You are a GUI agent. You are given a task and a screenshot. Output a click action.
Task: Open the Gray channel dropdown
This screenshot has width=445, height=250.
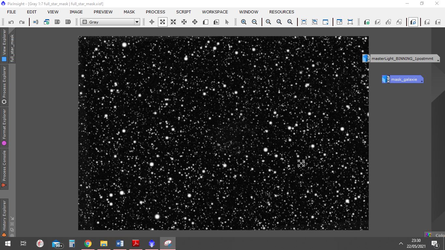[x=110, y=22]
